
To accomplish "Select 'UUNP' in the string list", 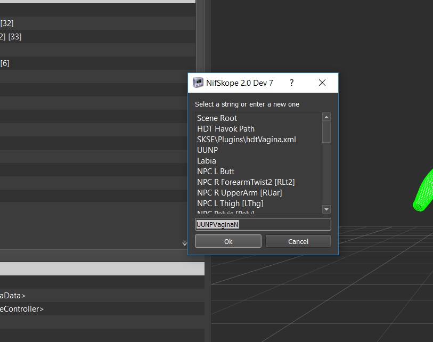I will [x=258, y=150].
